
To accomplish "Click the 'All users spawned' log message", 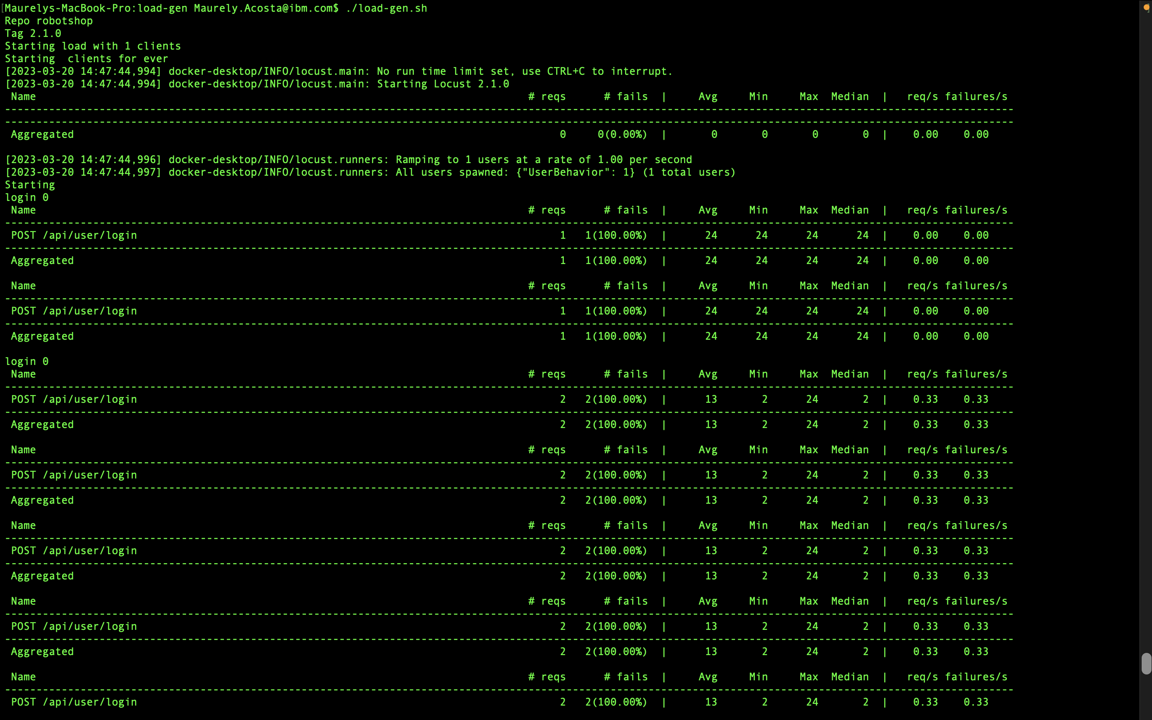I will coord(452,173).
